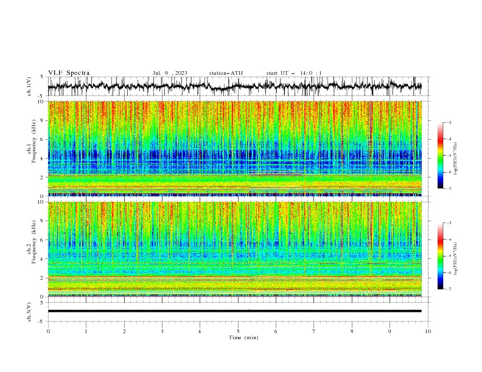Click the '6' kHz tick on ch.1 frequency axis
Image resolution: width=482 pixels, height=372 pixels.
tap(43, 139)
